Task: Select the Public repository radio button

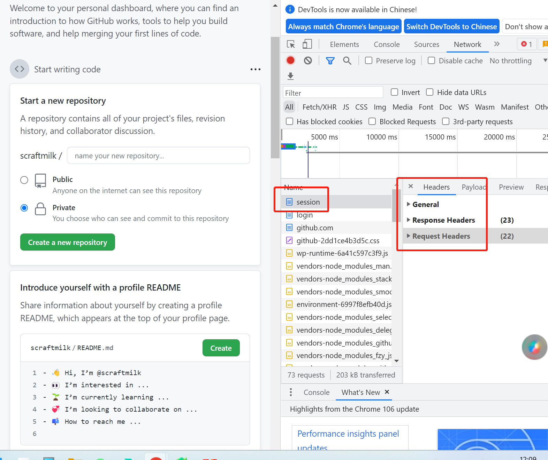Action: pos(24,180)
